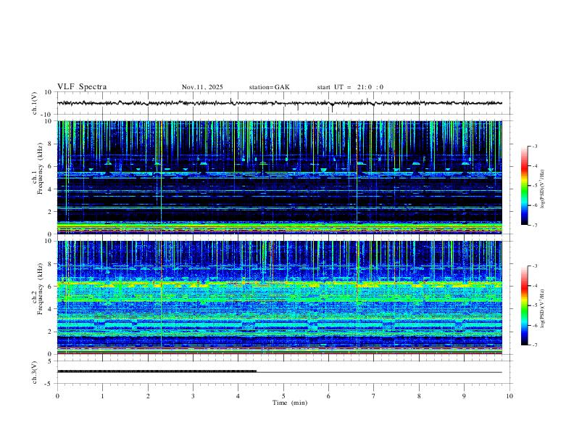Click the "-5" label on ch.2 color bar
Screen dimensions: 574x444
pyautogui.click(x=534, y=305)
